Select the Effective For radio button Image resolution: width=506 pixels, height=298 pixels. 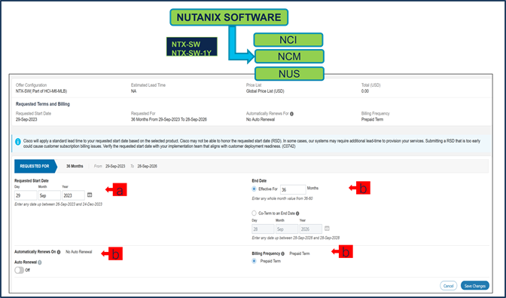coord(254,189)
